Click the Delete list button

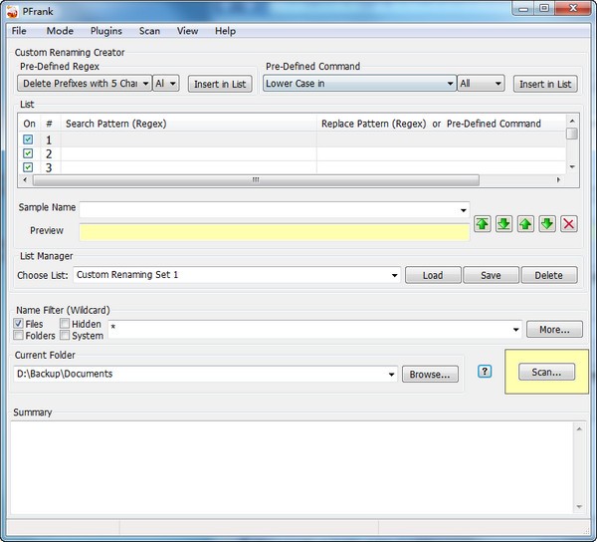[549, 275]
